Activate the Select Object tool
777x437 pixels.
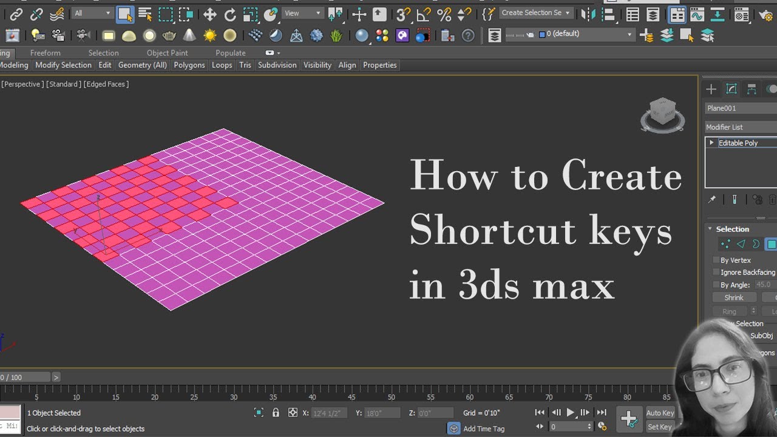(x=125, y=14)
